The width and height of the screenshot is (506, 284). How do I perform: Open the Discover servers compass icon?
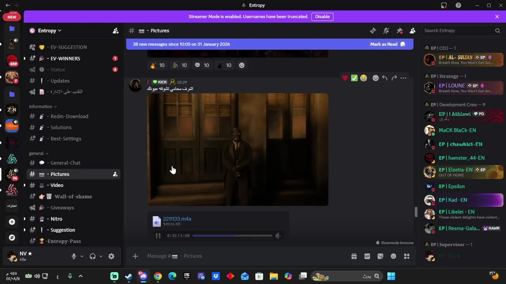(12, 237)
